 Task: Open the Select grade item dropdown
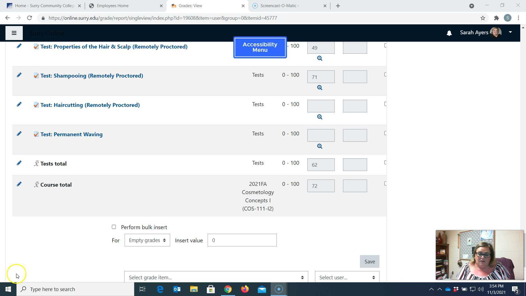pos(216,277)
